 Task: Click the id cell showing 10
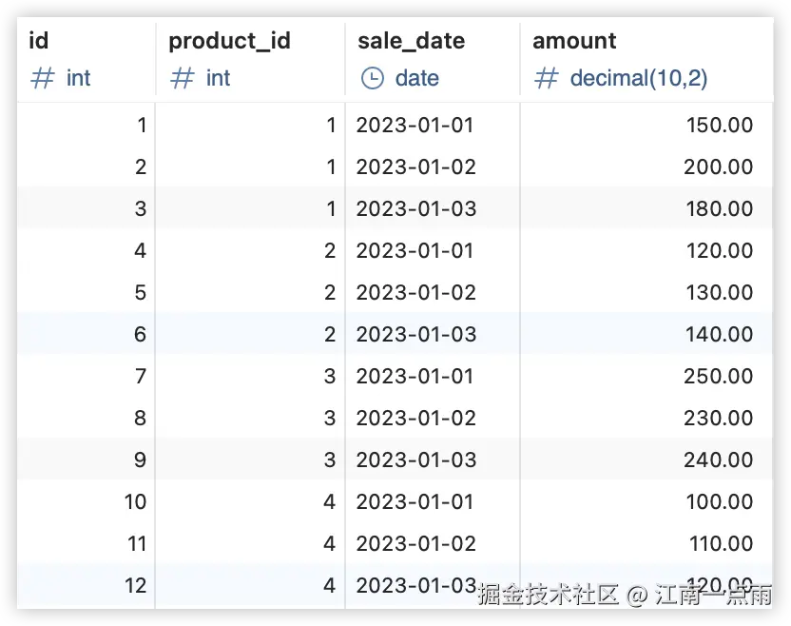click(x=87, y=501)
